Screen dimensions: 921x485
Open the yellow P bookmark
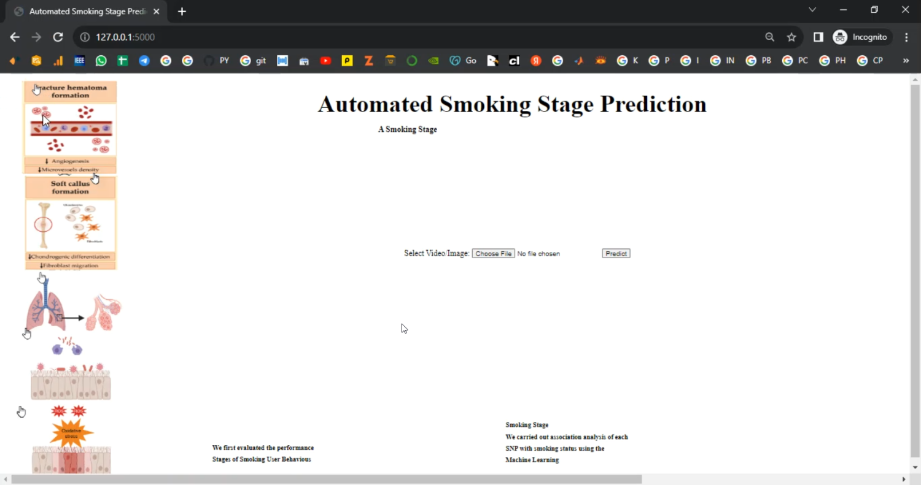tap(348, 61)
